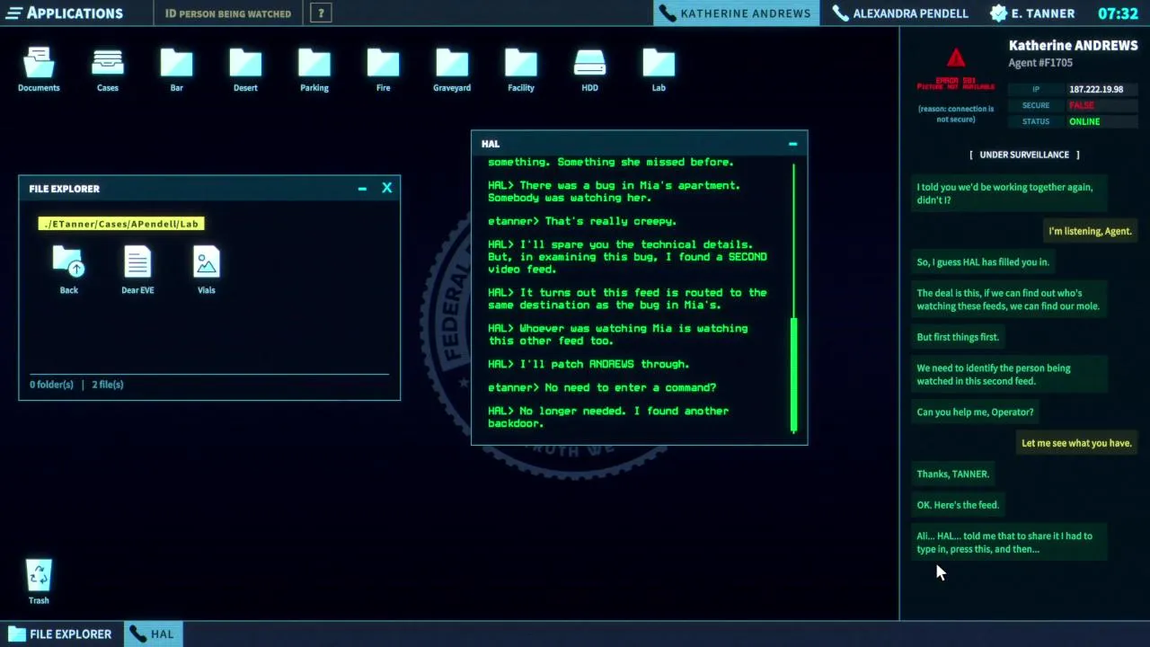This screenshot has height=647, width=1150.
Task: Go Back in File Explorer
Action: tap(68, 270)
